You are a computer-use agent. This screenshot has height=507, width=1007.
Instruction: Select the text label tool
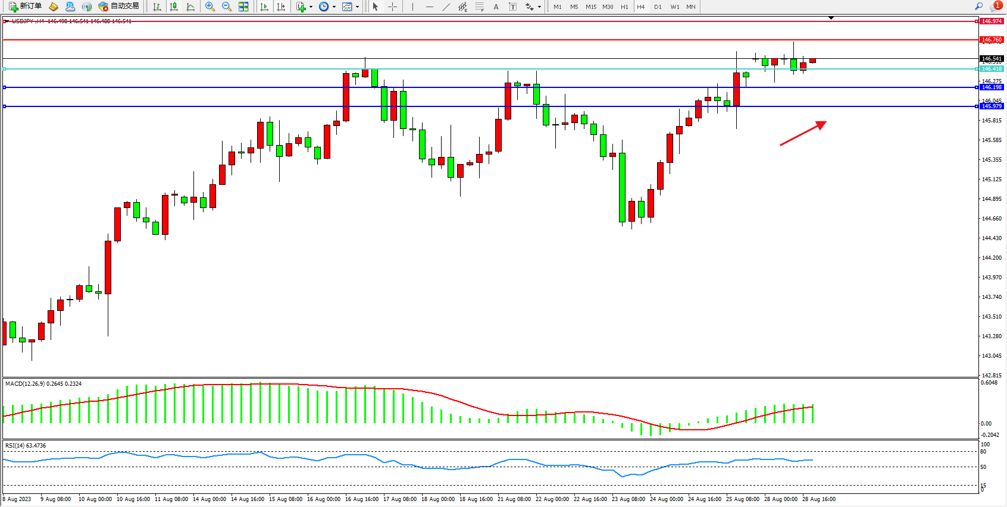(x=512, y=7)
